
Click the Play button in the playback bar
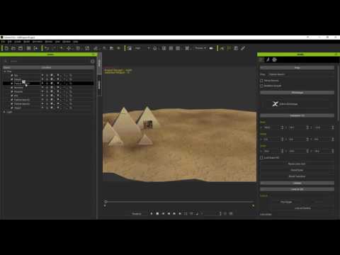tap(152, 213)
